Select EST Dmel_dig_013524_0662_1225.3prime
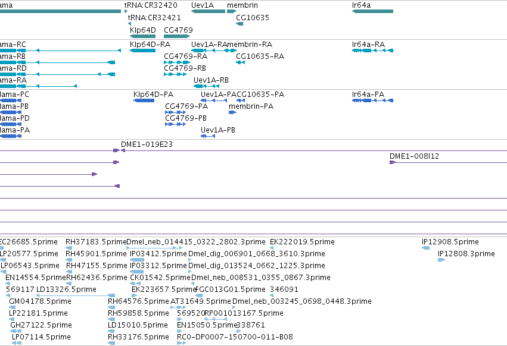The height and width of the screenshot is (346, 507). coord(190,272)
